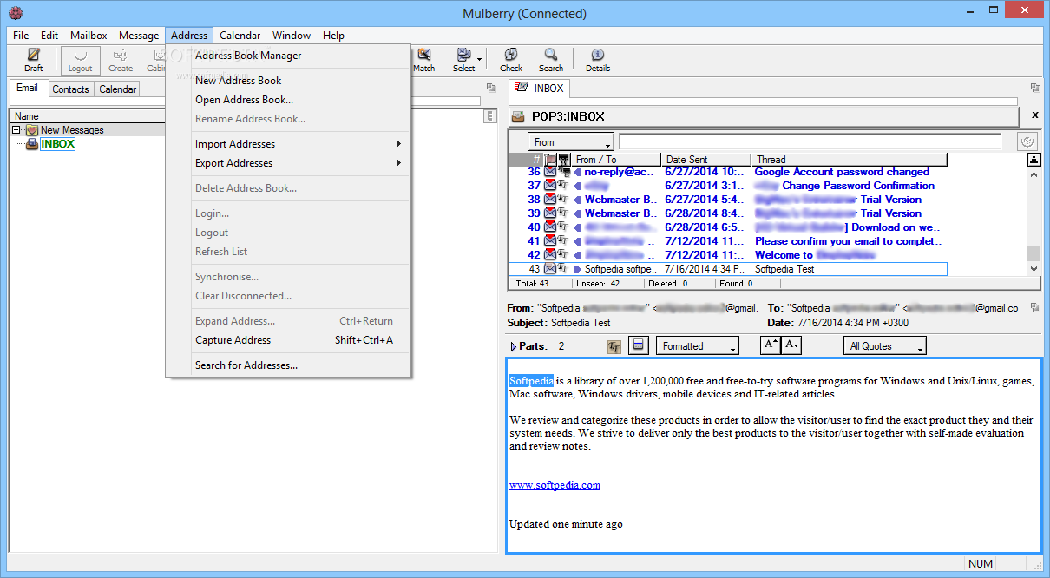Decrease message font size with A button
Viewport: 1050px width, 578px height.
point(791,345)
